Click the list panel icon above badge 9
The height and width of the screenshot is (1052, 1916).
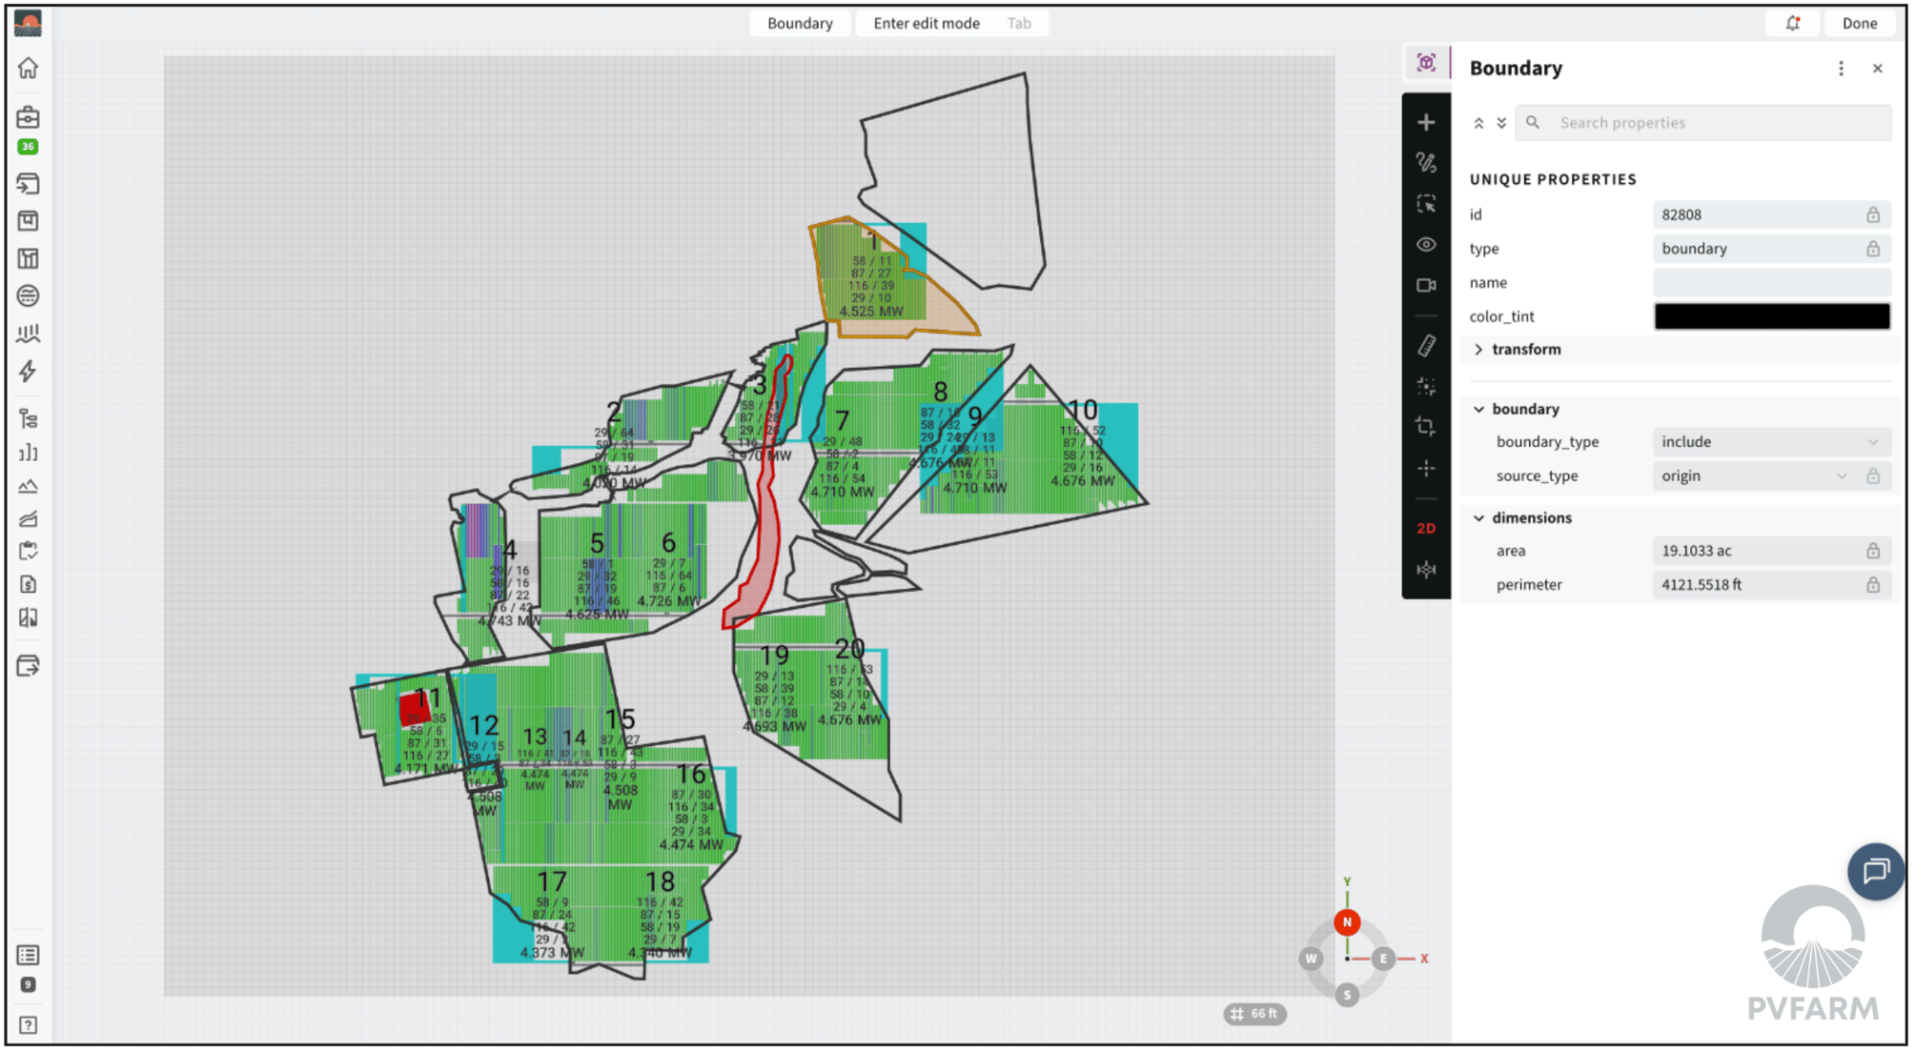28,955
